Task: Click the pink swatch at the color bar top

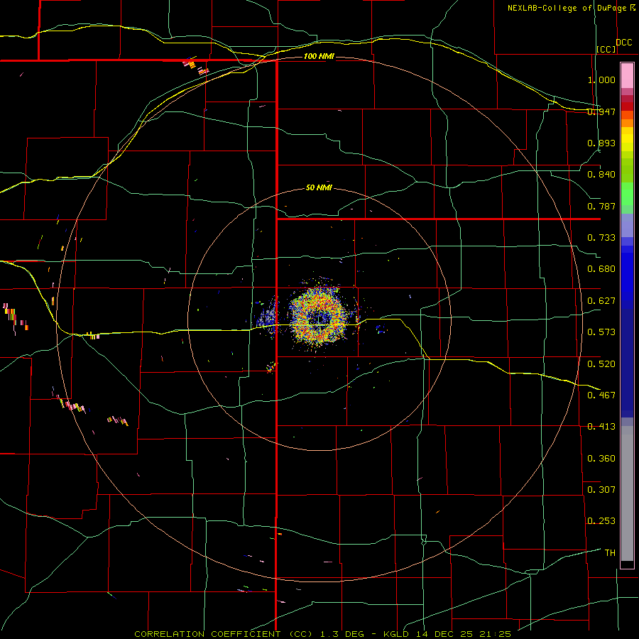Action: pos(627,75)
